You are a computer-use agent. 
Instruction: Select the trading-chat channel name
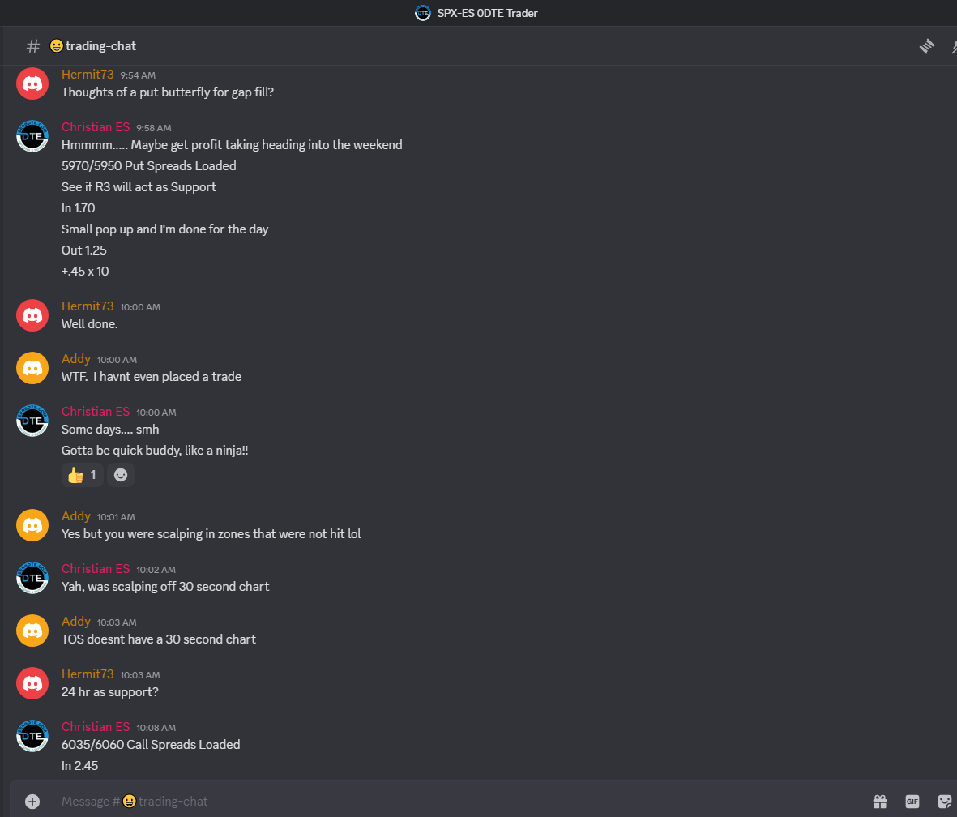(100, 46)
